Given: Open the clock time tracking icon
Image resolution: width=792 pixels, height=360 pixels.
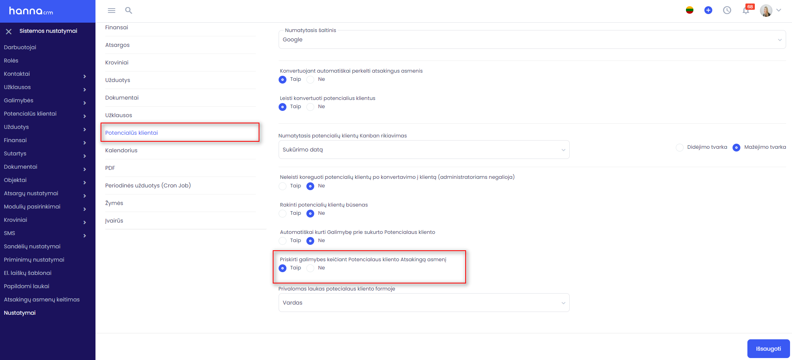Looking at the screenshot, I should tap(727, 10).
